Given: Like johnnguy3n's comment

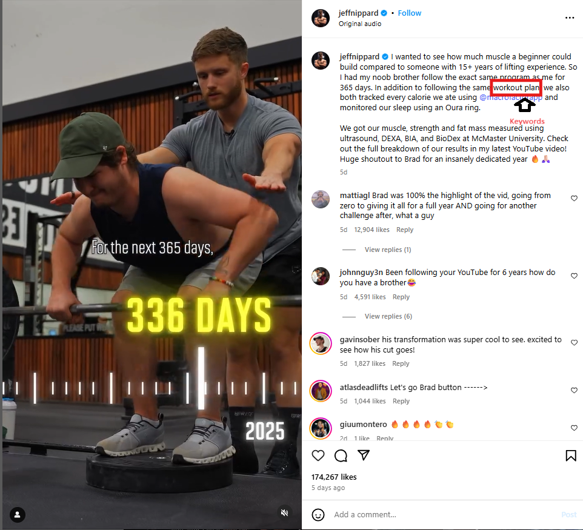Looking at the screenshot, I should point(574,276).
